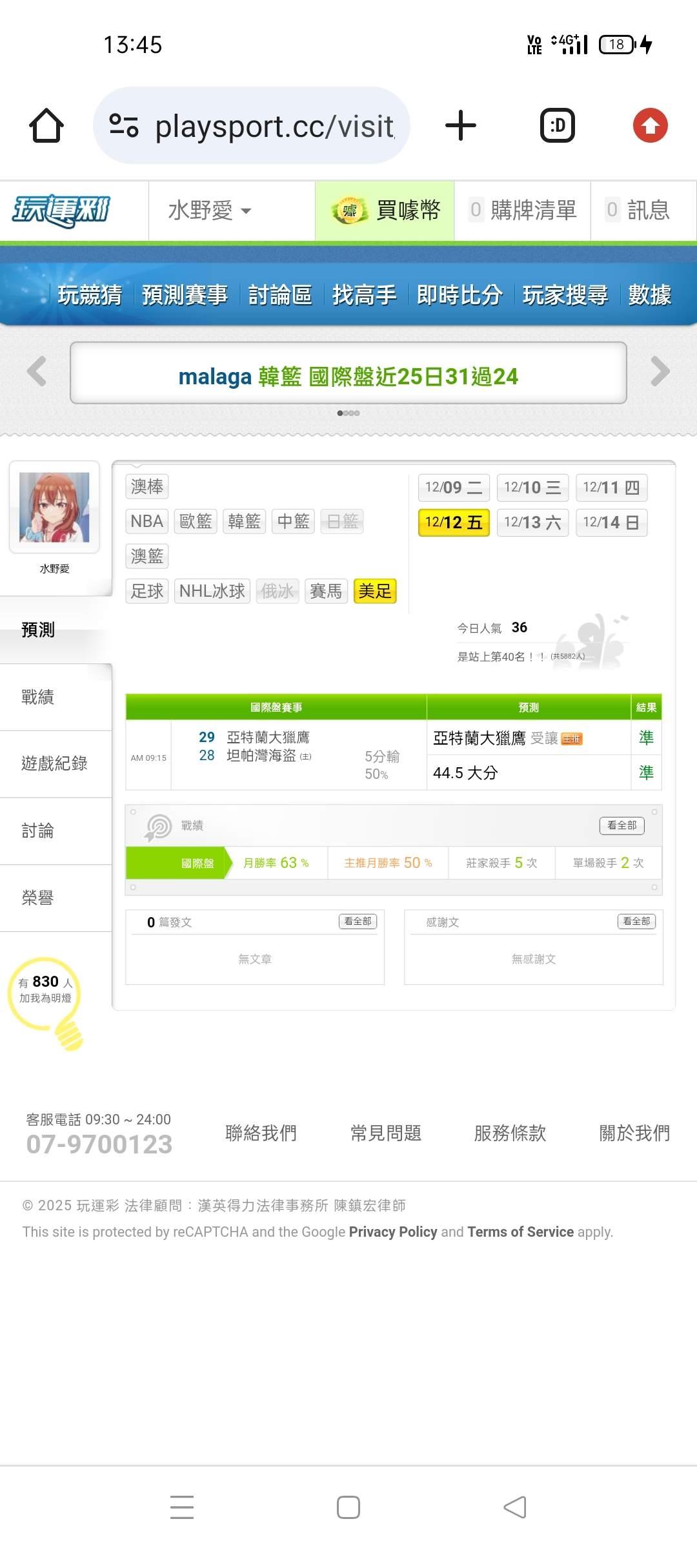
Task: Tap the 買噱幣 coin icon
Action: coord(349,211)
